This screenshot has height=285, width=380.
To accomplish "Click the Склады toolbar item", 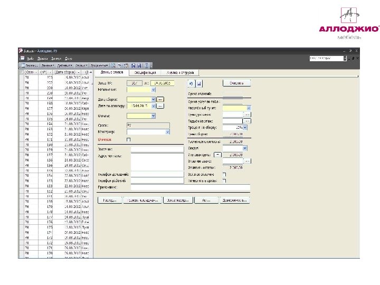I will click(81, 65).
